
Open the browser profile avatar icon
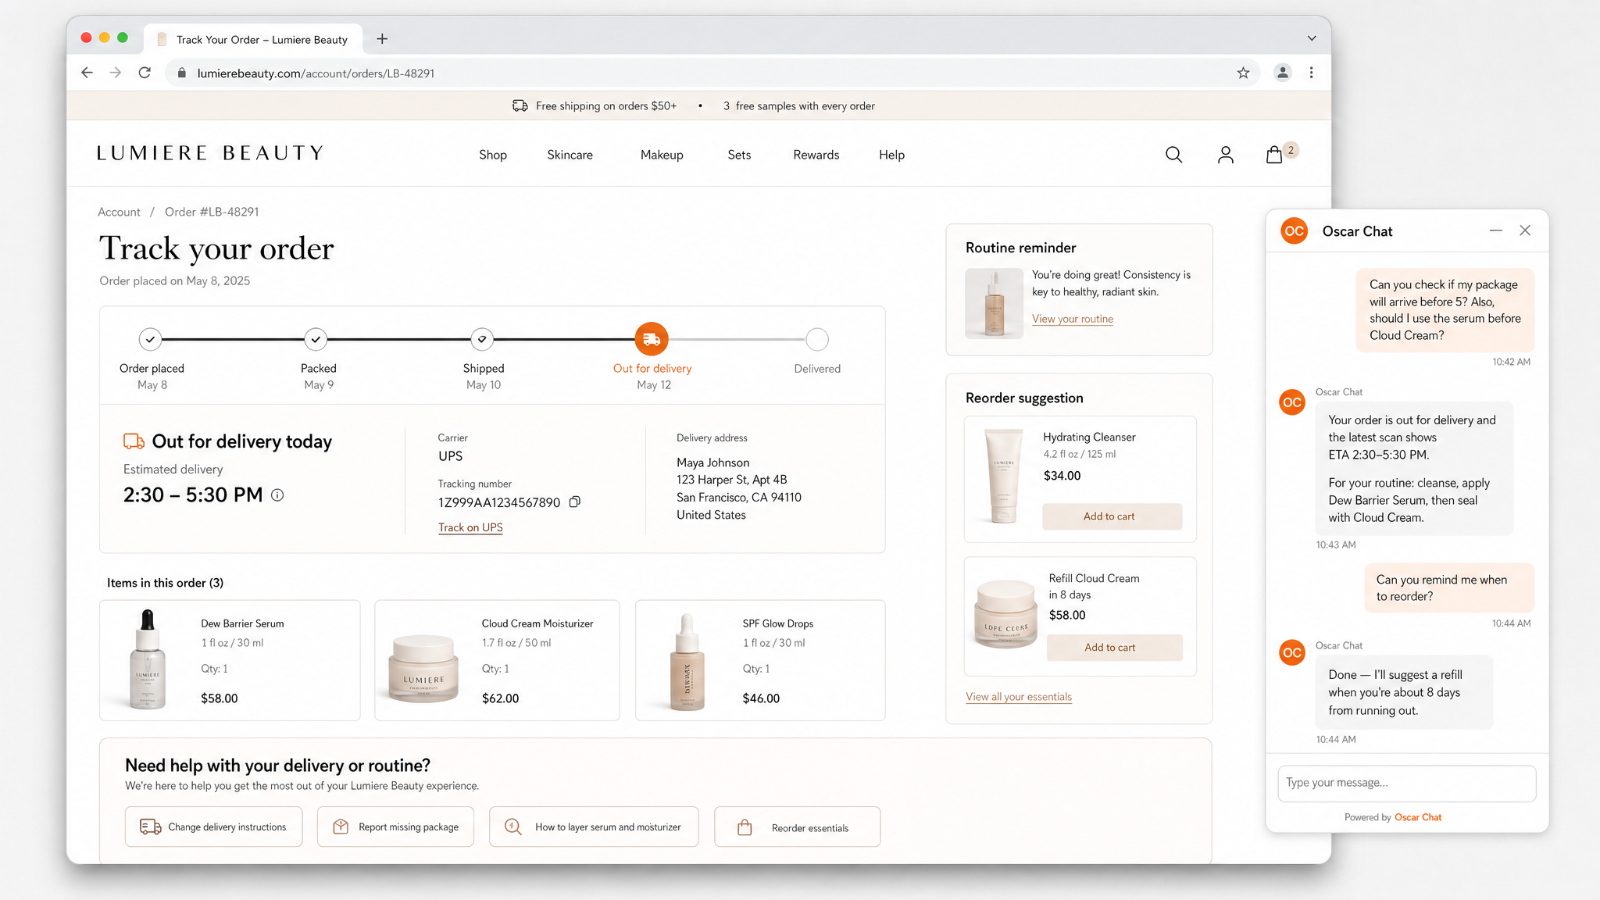point(1282,73)
